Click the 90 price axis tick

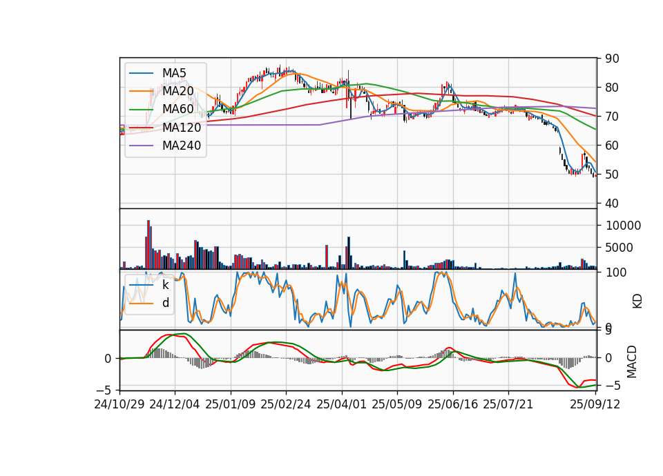(612, 59)
